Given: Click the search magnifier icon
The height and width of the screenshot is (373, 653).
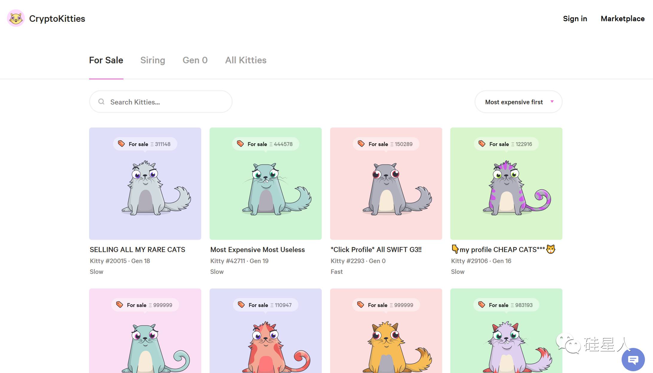Looking at the screenshot, I should [x=101, y=102].
